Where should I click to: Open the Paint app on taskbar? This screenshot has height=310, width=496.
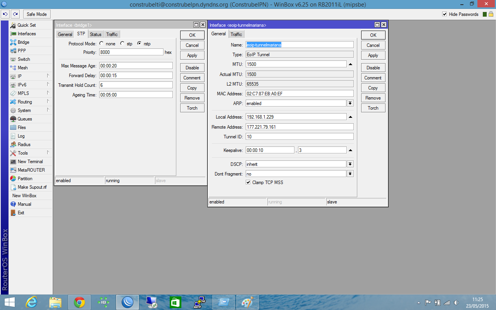pos(248,302)
